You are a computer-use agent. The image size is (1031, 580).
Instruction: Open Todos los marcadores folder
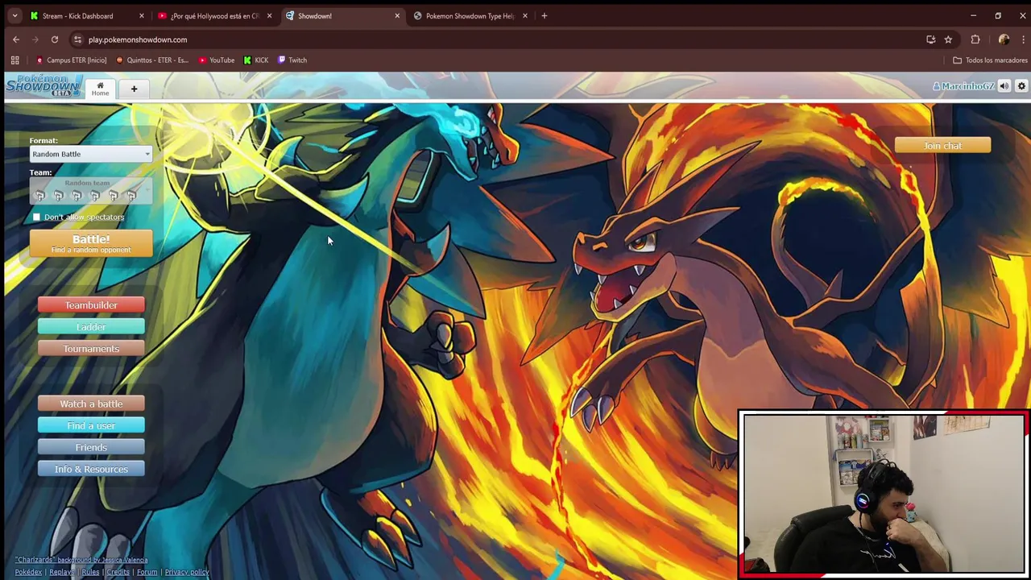pos(990,60)
